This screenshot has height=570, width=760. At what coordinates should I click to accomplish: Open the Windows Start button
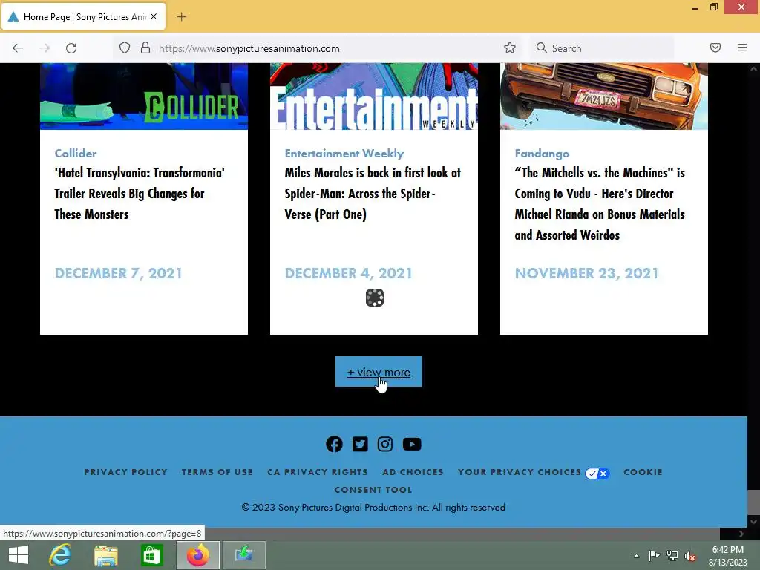tap(19, 555)
